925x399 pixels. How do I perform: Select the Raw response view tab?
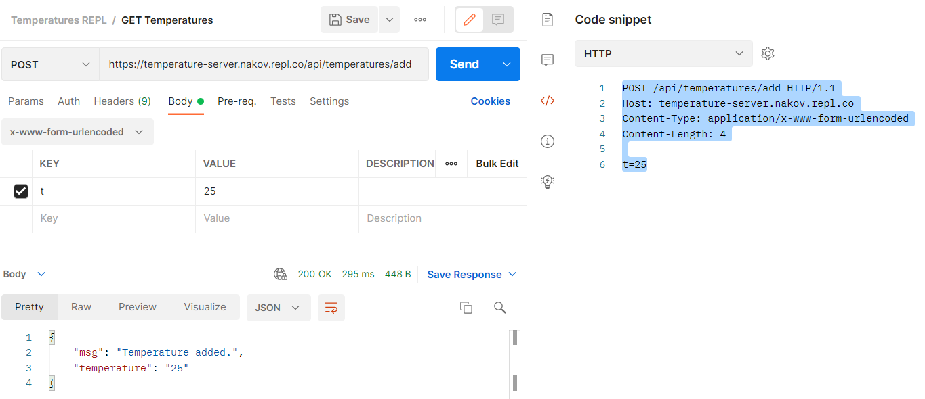pos(81,307)
